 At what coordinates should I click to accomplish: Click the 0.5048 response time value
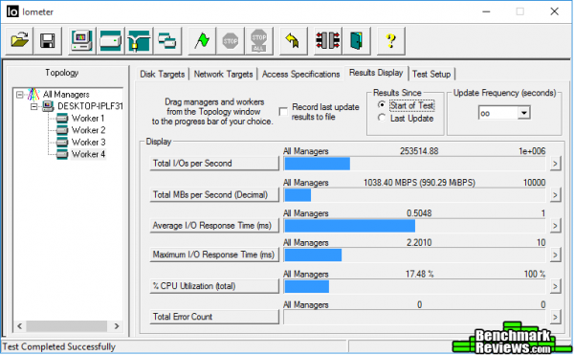coord(419,213)
